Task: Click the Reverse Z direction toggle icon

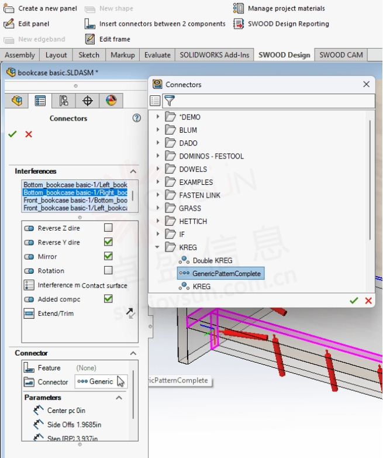Action: [29, 228]
